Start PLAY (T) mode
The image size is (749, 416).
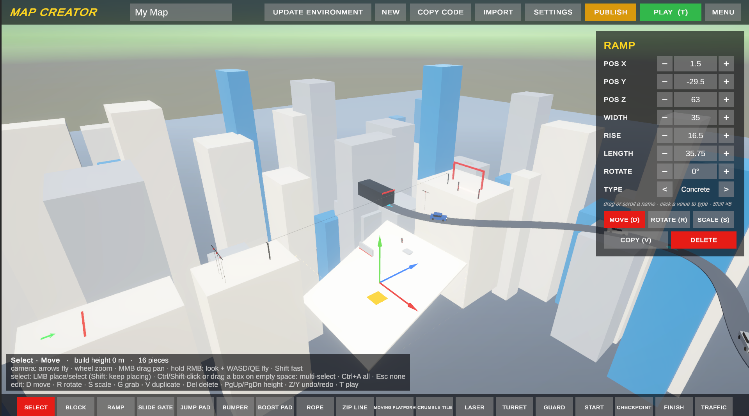[671, 12]
